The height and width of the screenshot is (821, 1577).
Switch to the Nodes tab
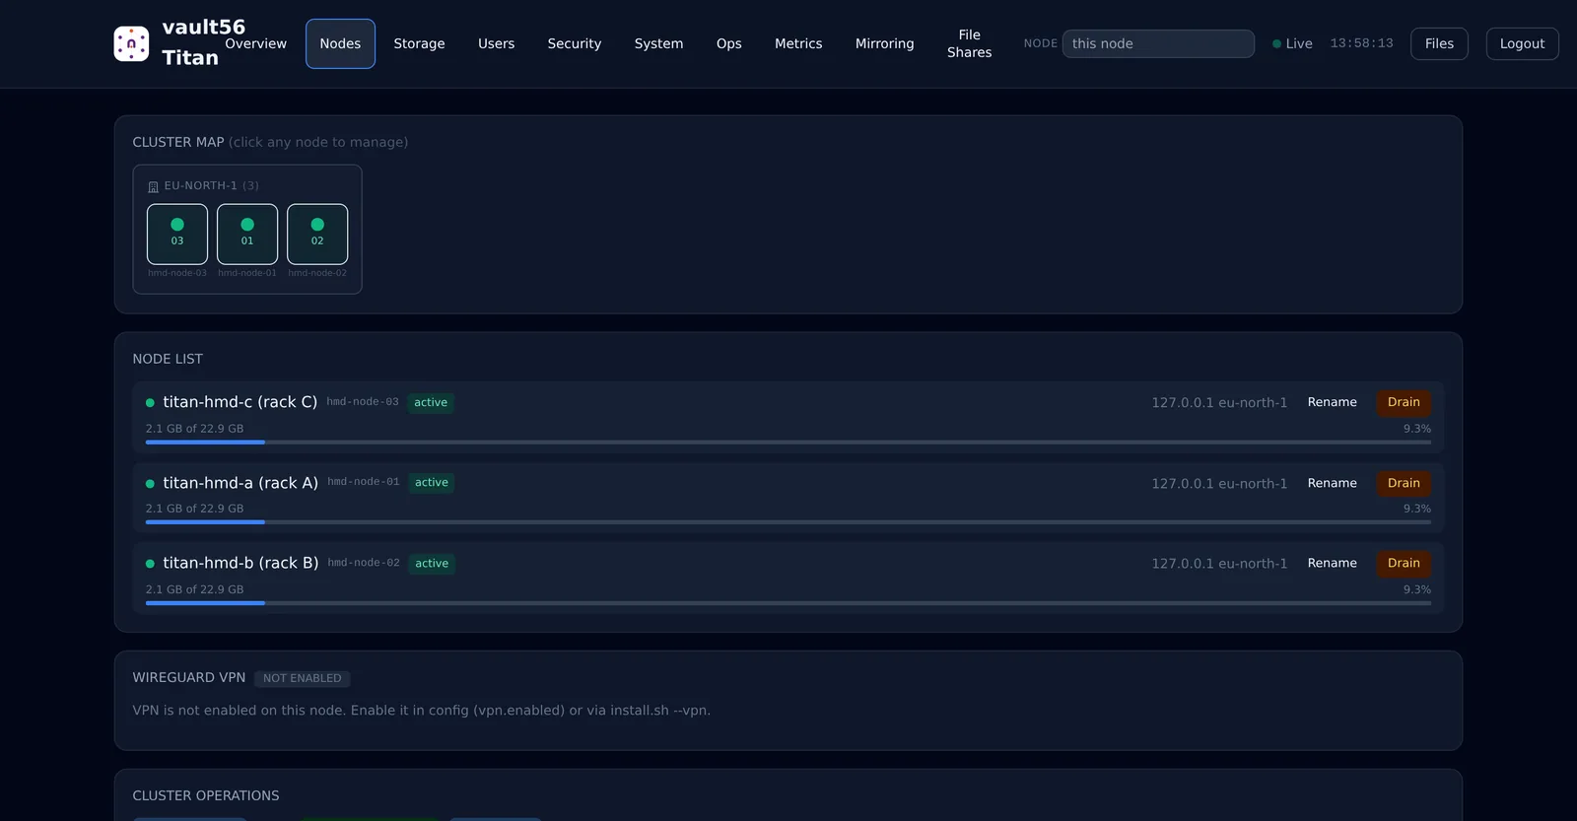coord(340,43)
